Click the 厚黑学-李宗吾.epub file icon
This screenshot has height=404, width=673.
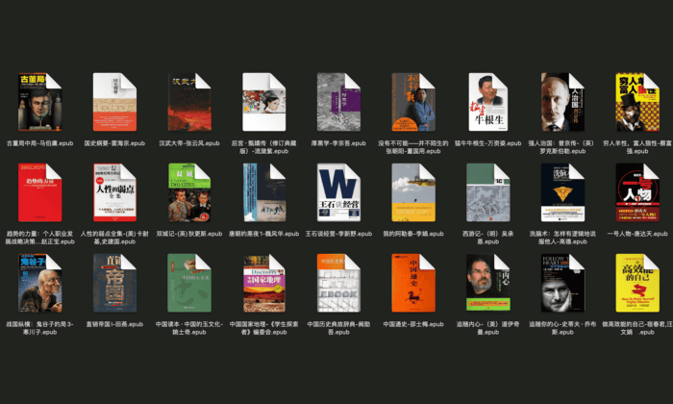click(338, 103)
